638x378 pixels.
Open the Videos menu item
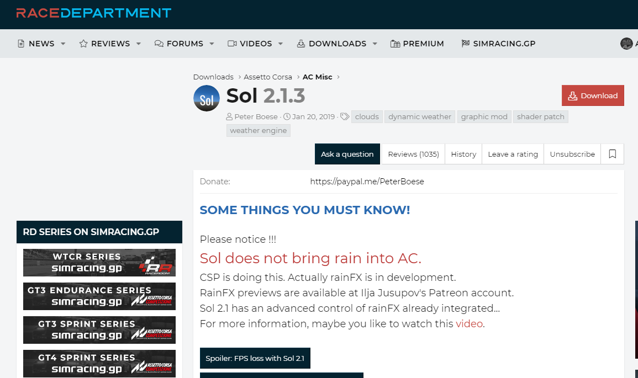point(250,44)
